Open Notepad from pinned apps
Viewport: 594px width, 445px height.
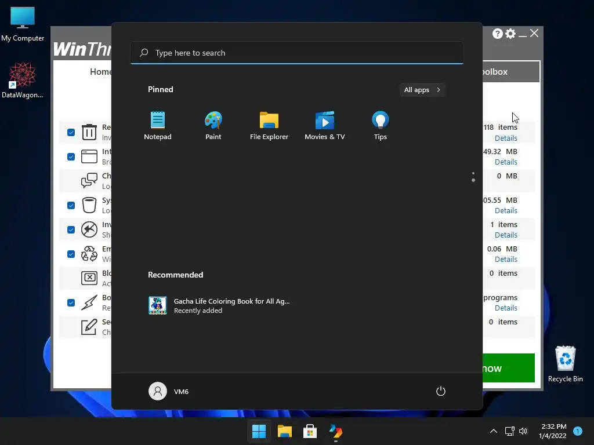[x=158, y=126]
